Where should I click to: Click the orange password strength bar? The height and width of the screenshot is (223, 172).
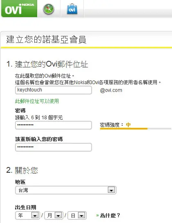[124, 129]
